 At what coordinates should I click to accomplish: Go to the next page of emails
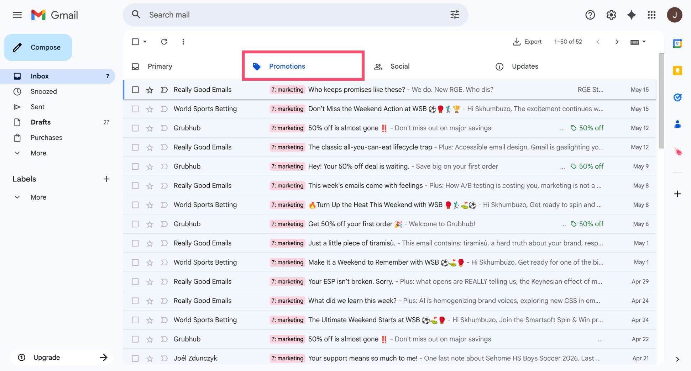click(617, 42)
